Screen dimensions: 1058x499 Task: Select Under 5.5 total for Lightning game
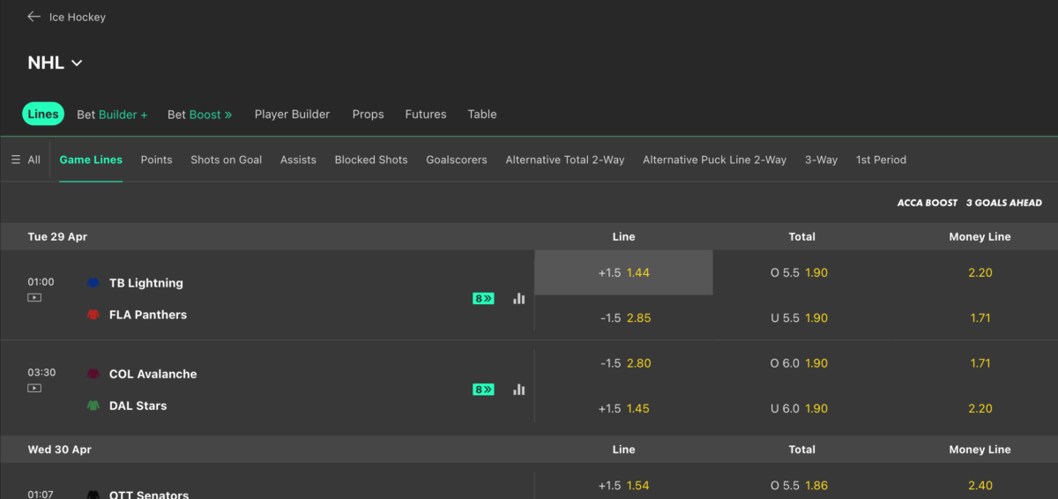[801, 317]
